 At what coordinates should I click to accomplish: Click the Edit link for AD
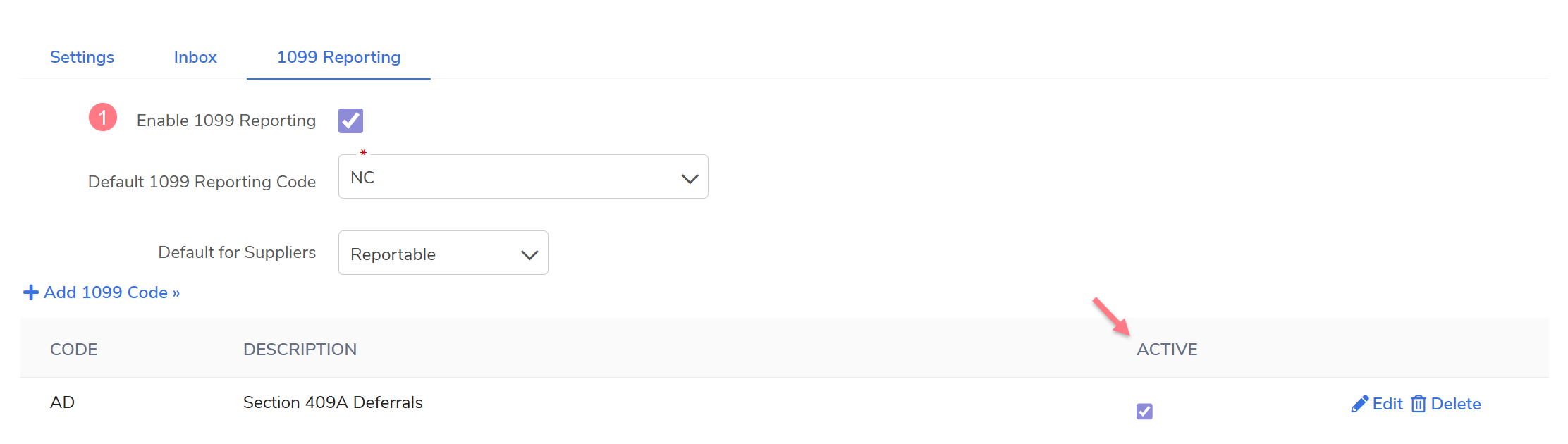[x=1388, y=404]
